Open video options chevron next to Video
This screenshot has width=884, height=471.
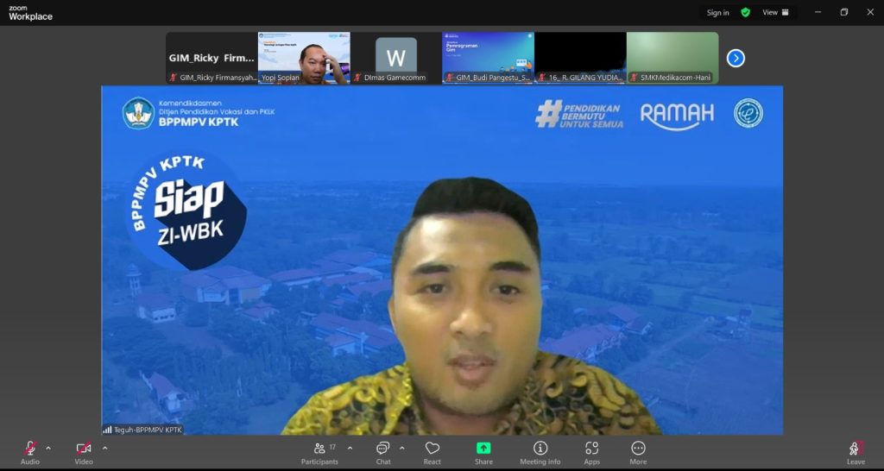point(105,448)
